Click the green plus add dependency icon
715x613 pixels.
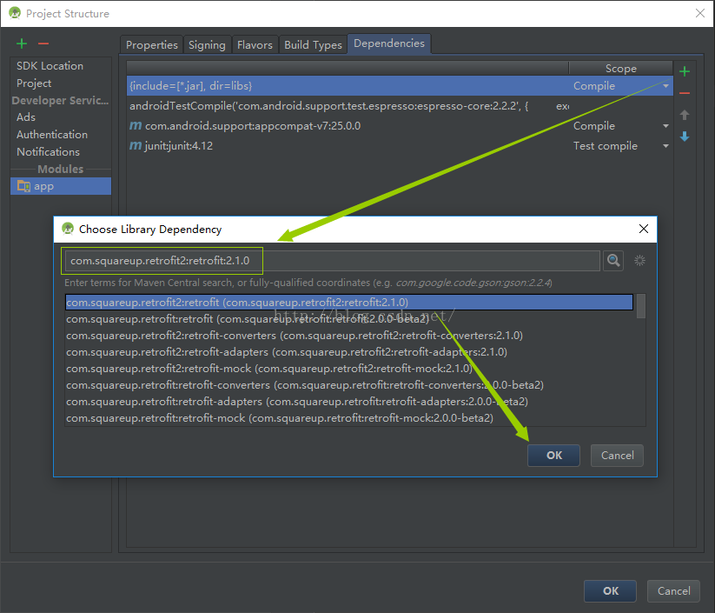[x=685, y=71]
